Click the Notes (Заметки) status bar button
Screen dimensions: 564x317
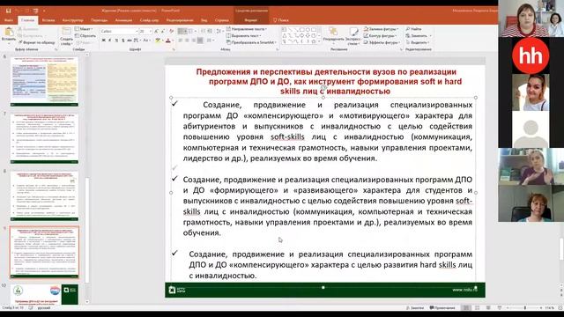point(414,308)
